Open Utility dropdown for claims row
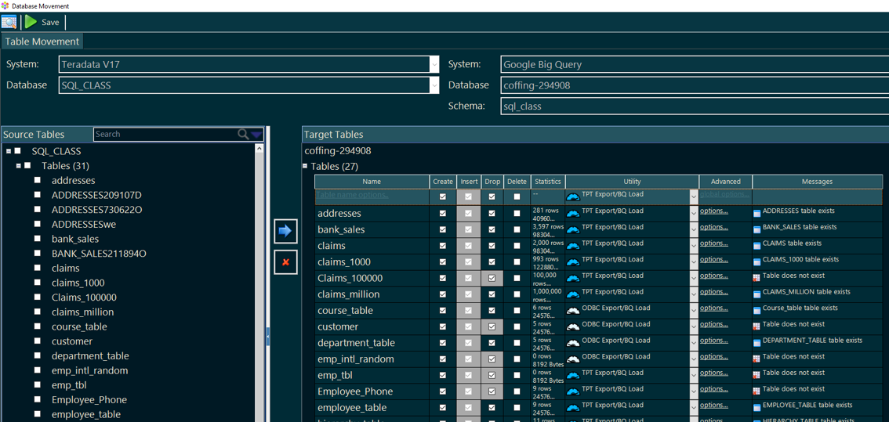The height and width of the screenshot is (422, 889). point(693,246)
